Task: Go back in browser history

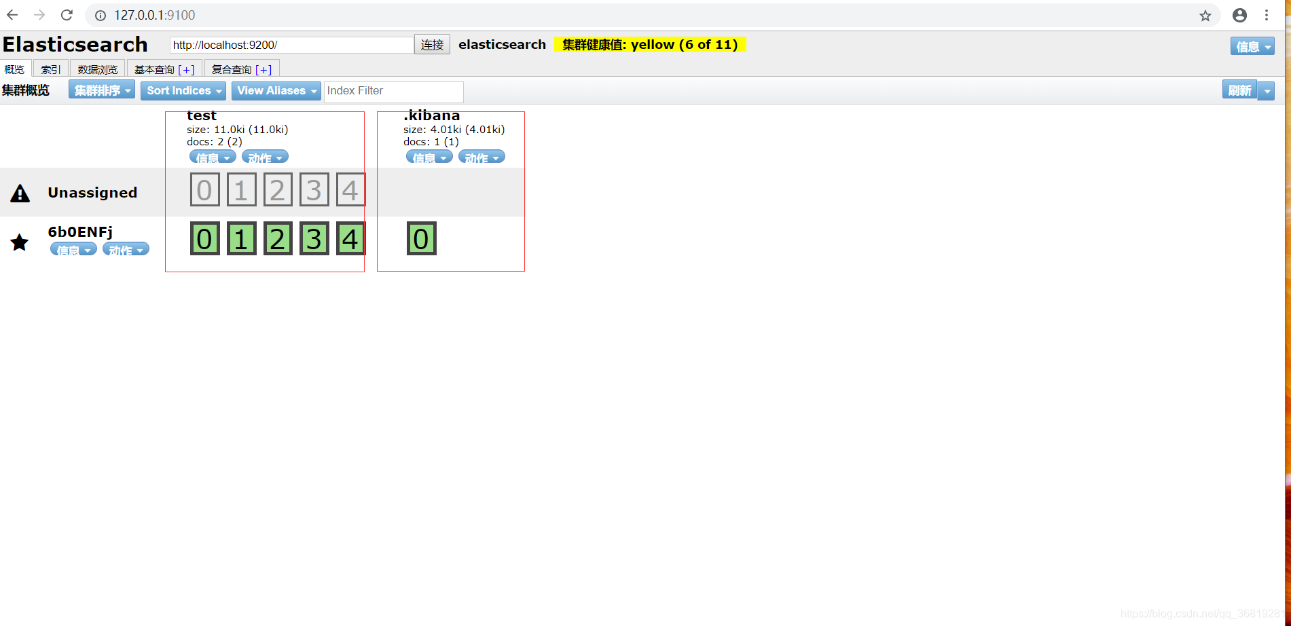Action: (x=12, y=15)
